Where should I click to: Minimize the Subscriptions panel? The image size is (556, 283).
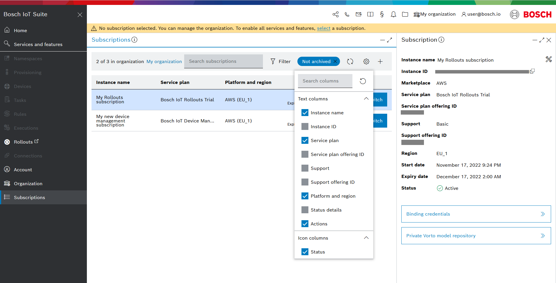[x=383, y=40]
